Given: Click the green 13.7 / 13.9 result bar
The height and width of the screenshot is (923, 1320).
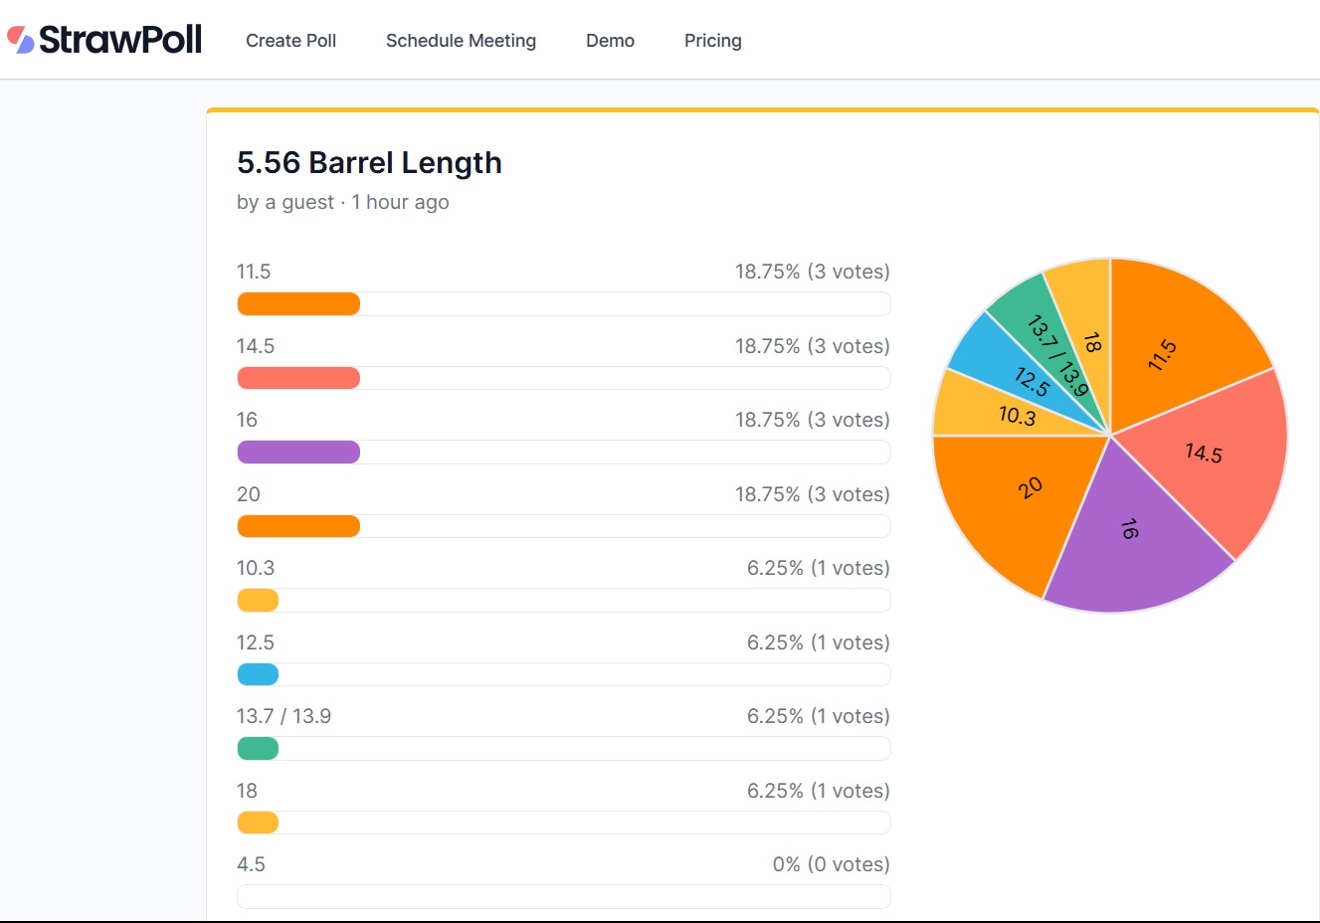Looking at the screenshot, I should click(x=563, y=748).
